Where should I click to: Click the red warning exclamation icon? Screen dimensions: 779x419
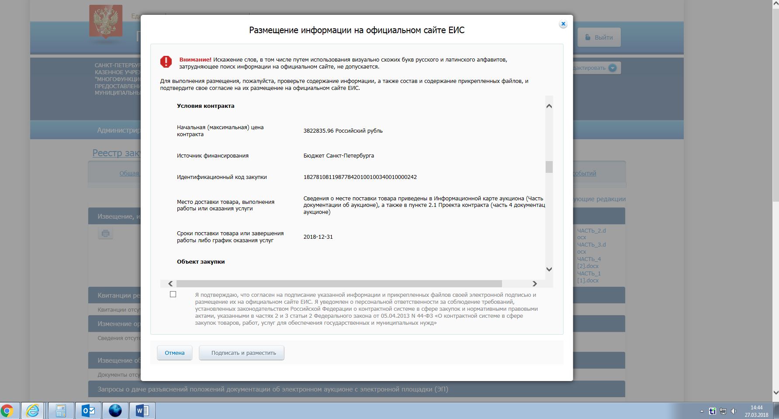[166, 62]
